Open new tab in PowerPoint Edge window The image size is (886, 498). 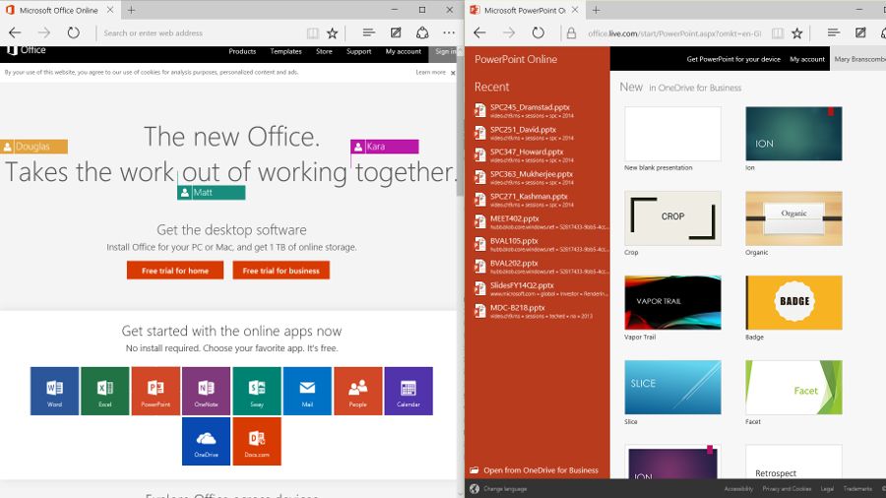(x=597, y=10)
